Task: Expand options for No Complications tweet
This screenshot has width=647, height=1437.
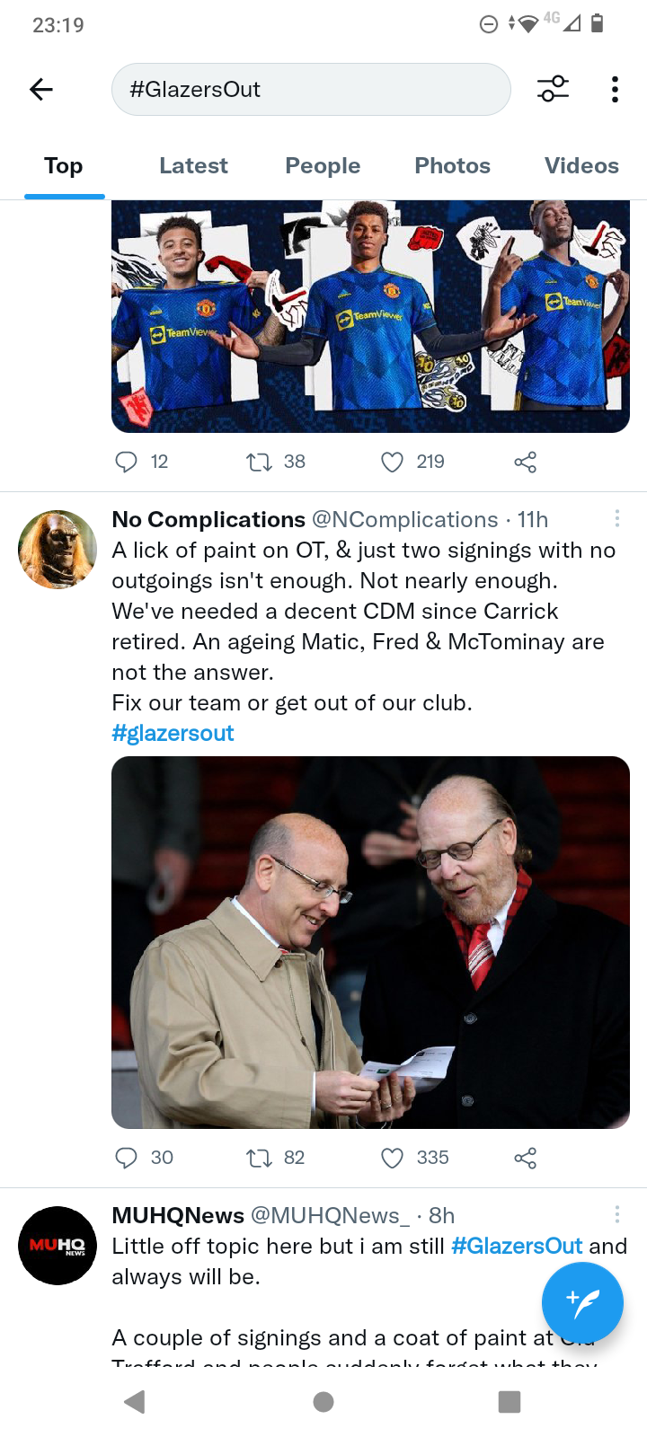Action: click(x=616, y=518)
